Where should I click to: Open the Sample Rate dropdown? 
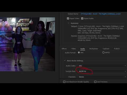(102, 71)
